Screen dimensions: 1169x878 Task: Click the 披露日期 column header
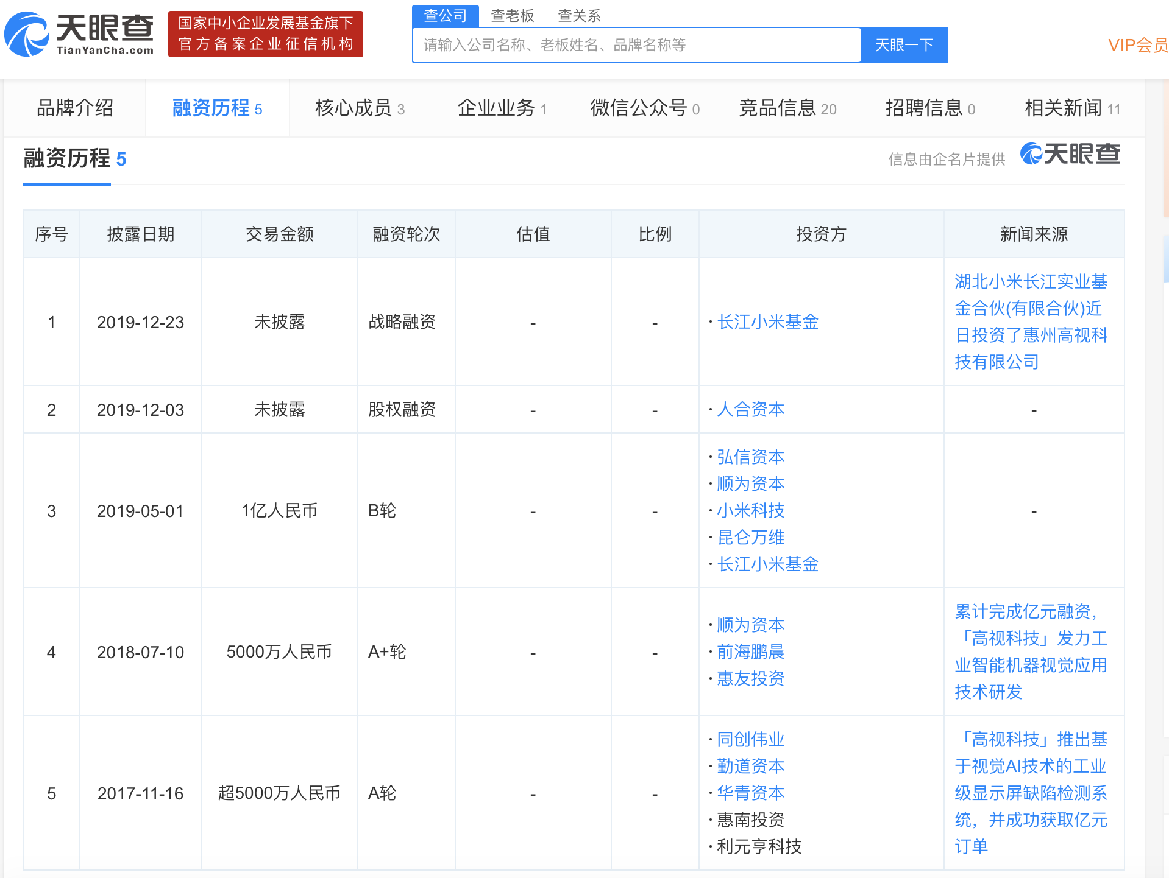[141, 234]
